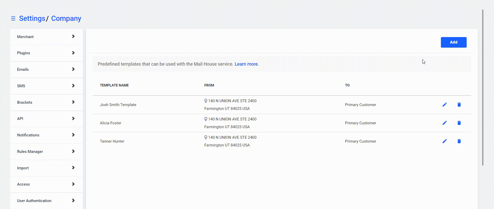
Task: Expand the User Authentication section chevron
Action: pos(73,201)
